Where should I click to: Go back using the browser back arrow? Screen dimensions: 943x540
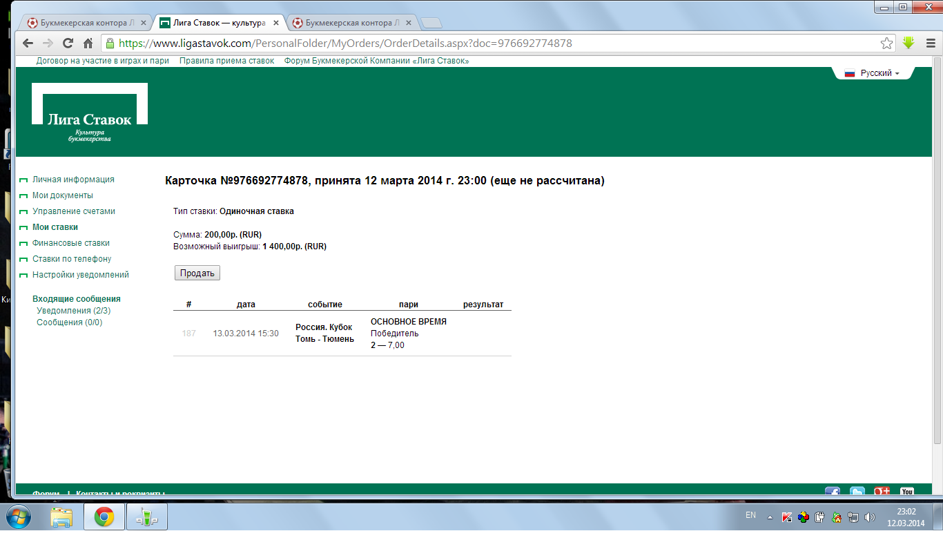tap(28, 43)
